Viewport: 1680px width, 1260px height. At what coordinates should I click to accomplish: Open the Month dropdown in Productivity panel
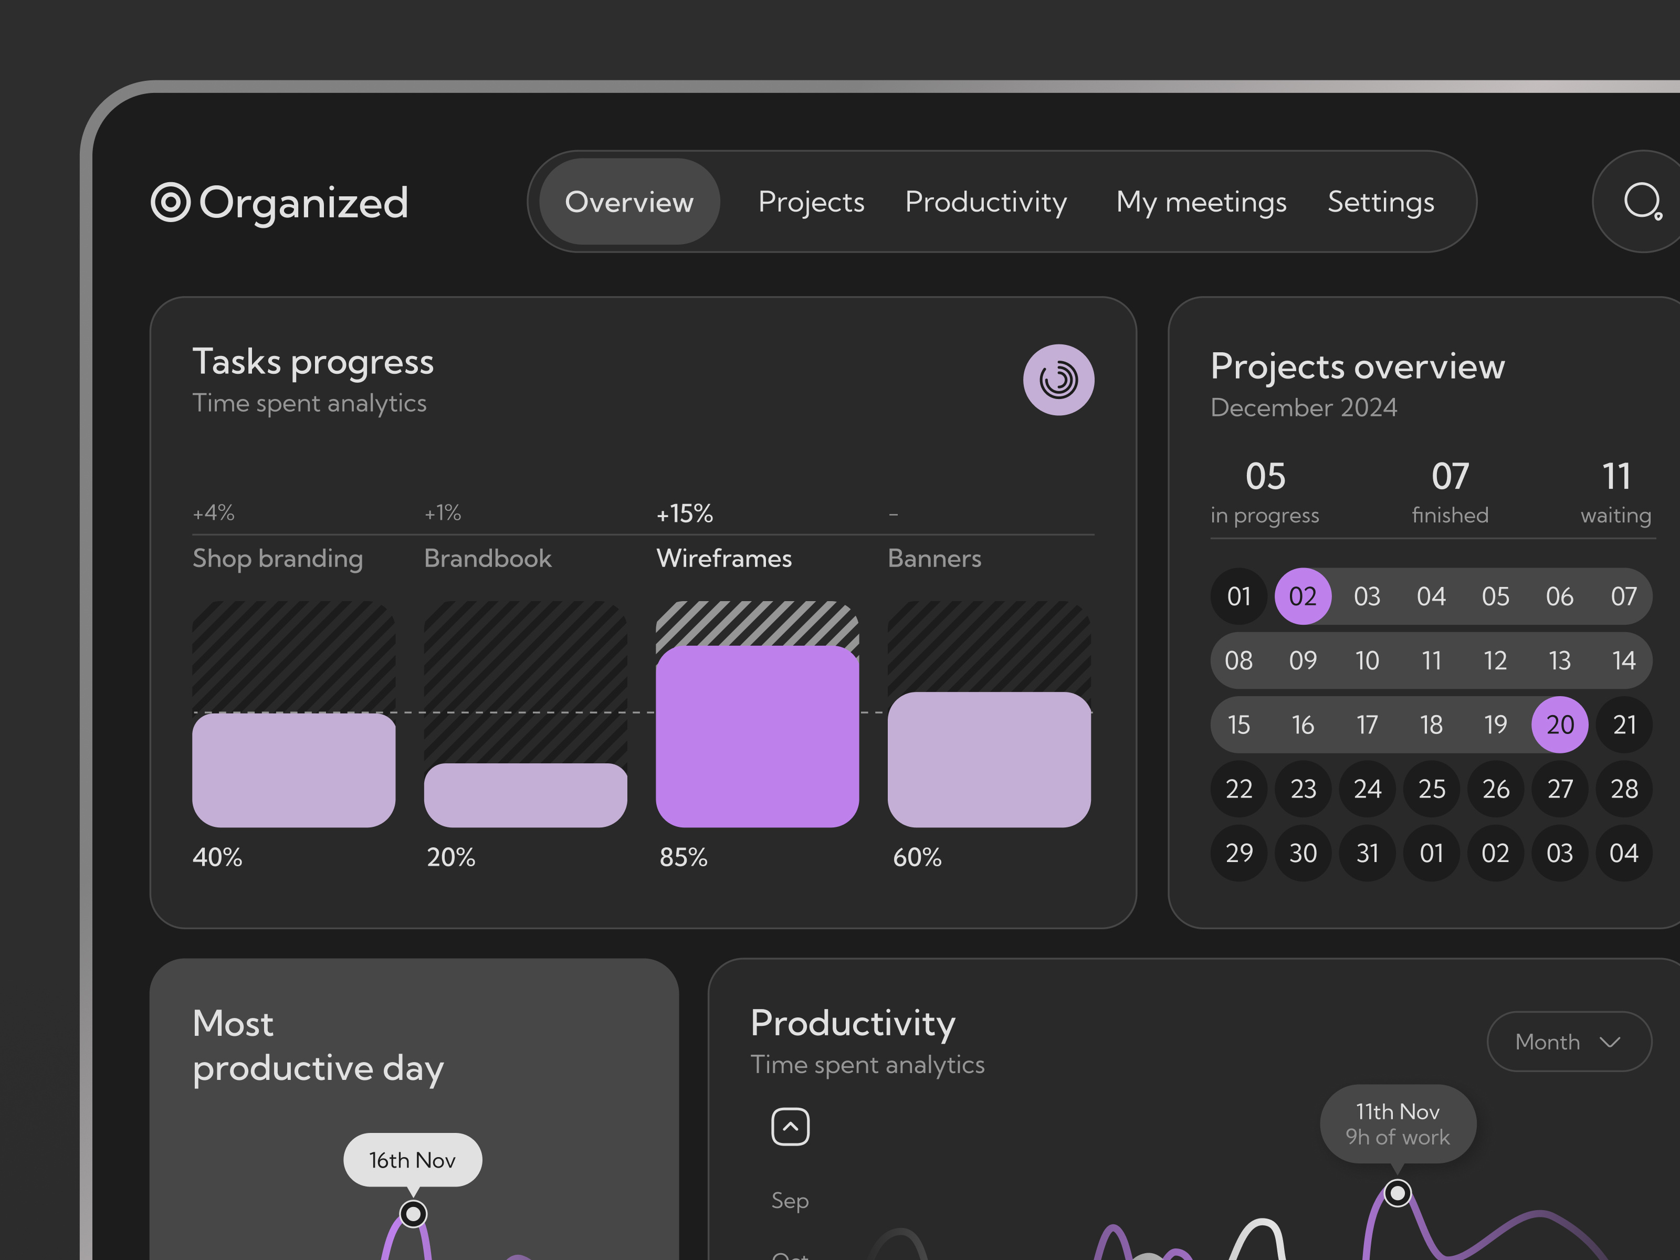1569,1041
